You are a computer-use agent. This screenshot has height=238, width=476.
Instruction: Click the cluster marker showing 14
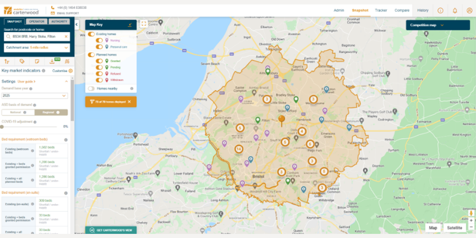point(239,149)
